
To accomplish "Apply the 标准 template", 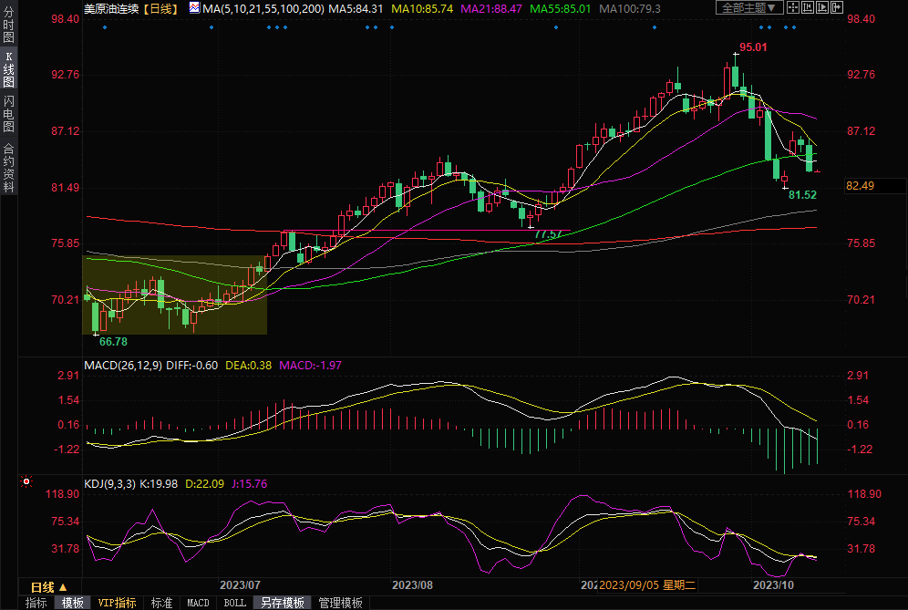I will point(161,603).
